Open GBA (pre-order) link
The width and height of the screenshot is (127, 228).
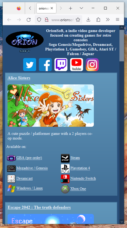click(29, 158)
